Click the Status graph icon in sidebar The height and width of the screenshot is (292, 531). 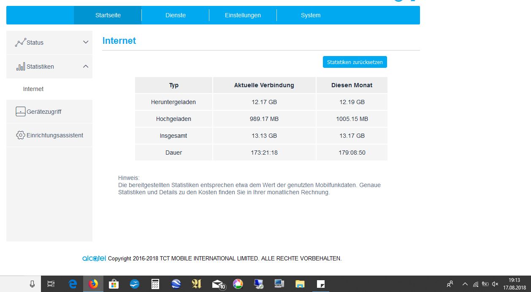coord(20,43)
